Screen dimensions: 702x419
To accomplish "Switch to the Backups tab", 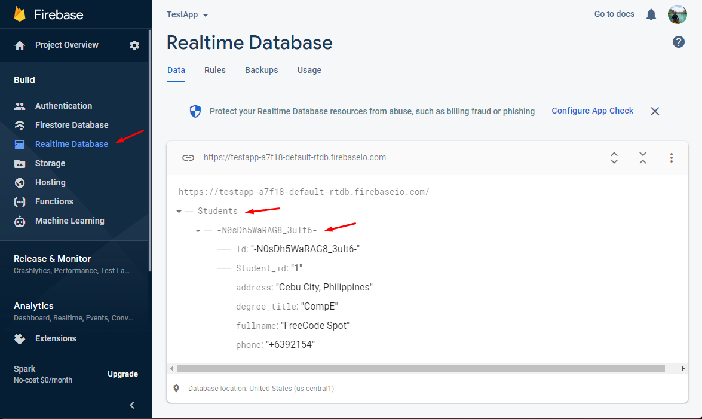I will click(x=261, y=70).
